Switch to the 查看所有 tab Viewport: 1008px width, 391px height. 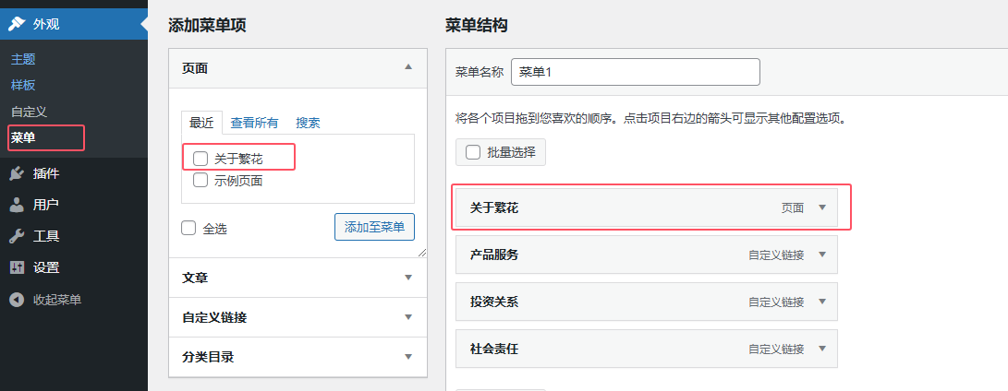(x=255, y=123)
